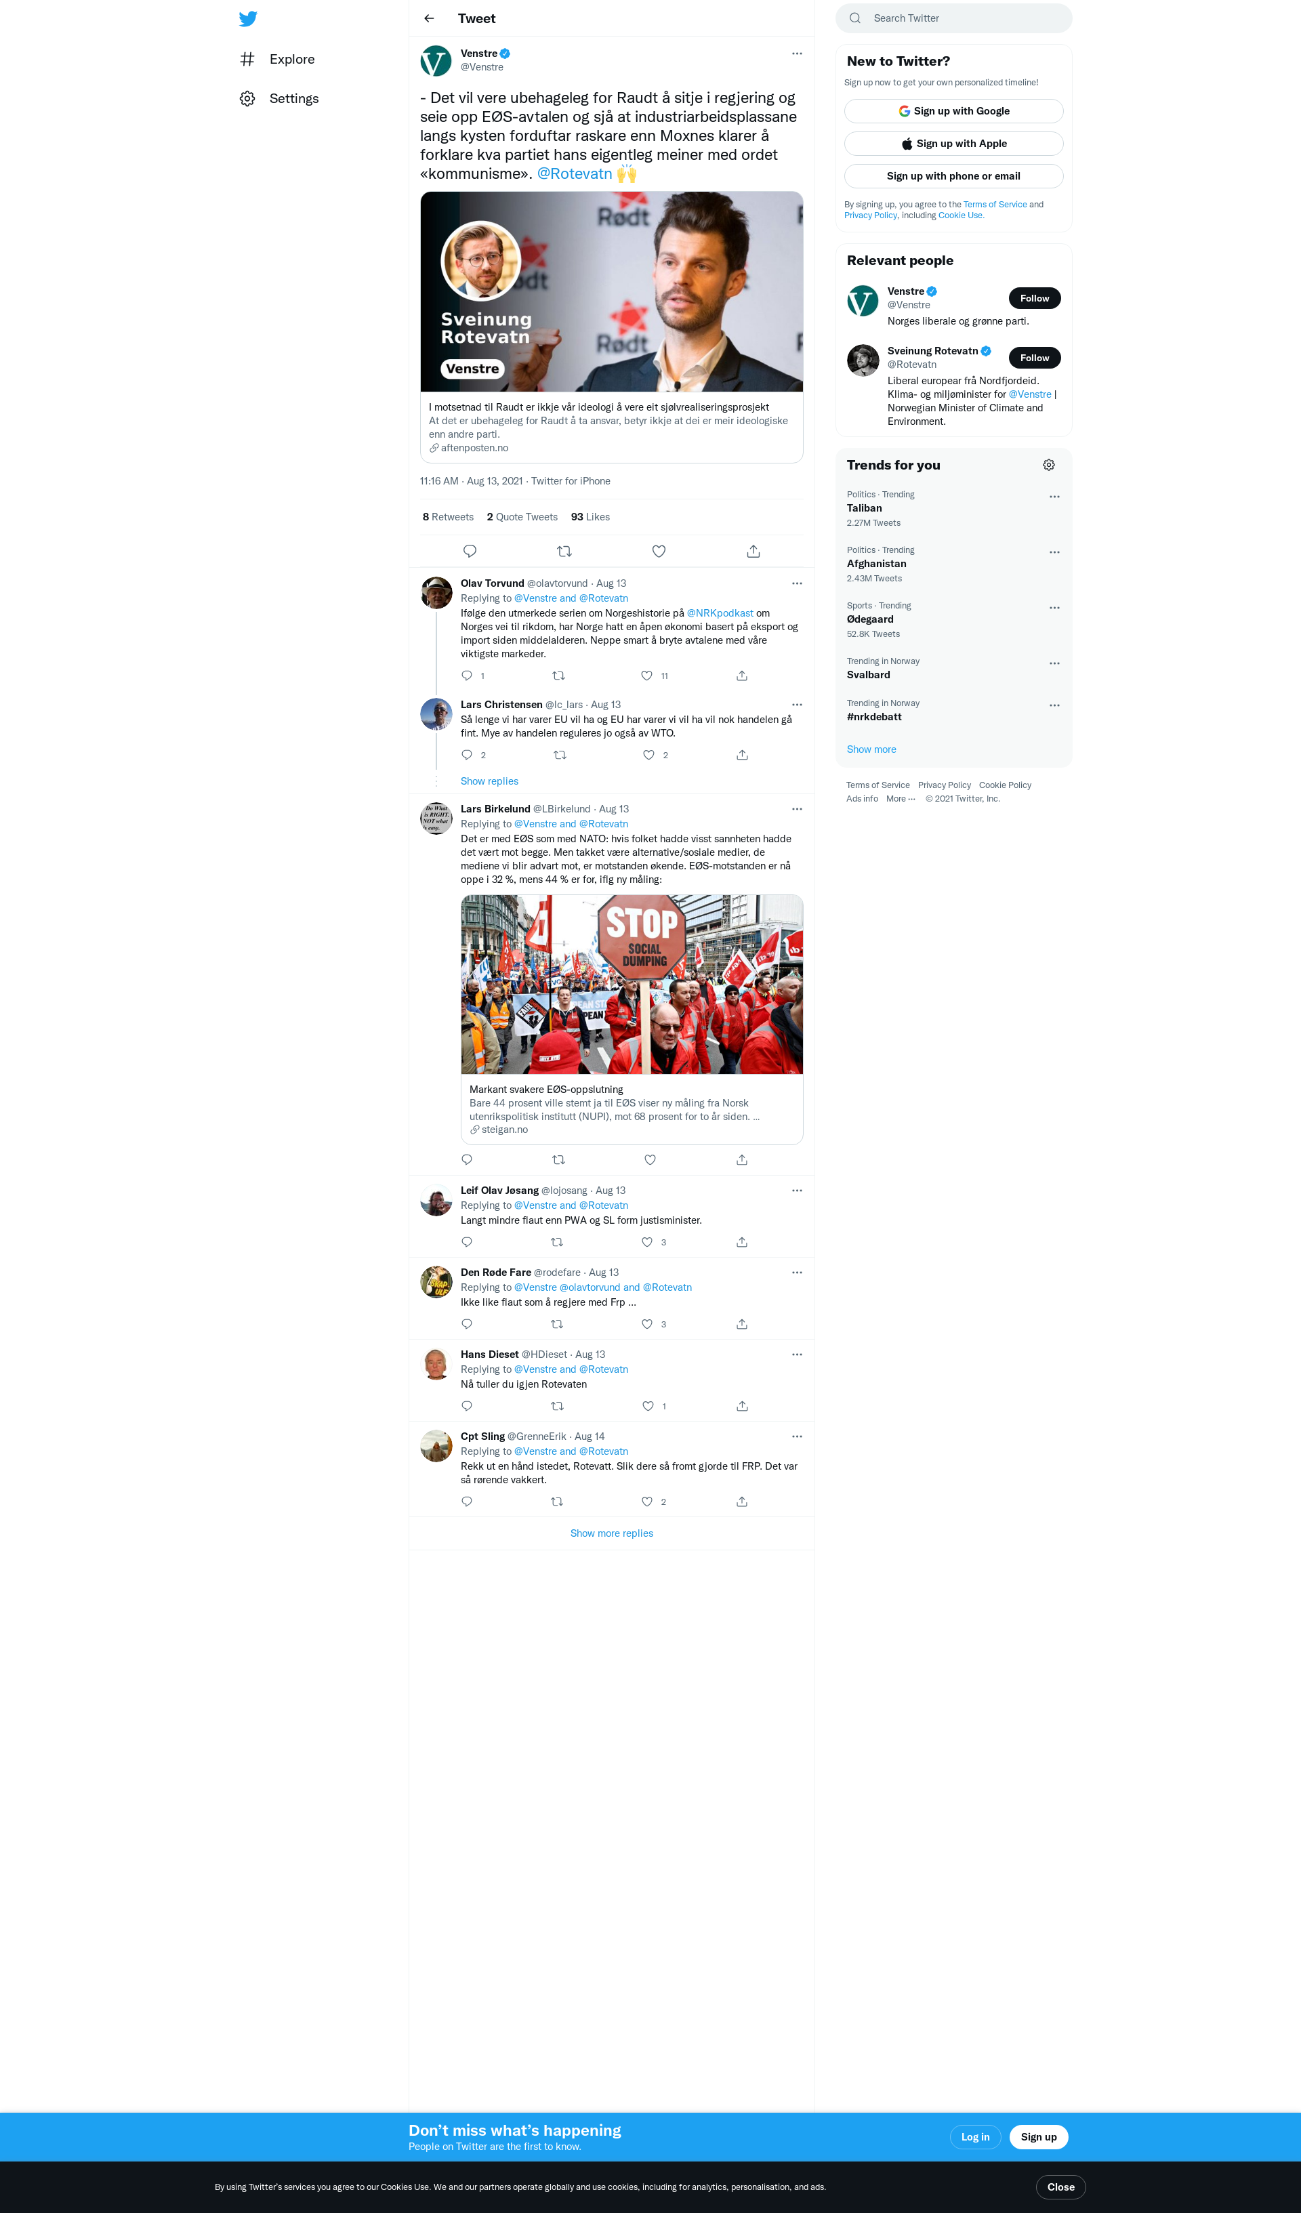Click Show more under trends
1301x2213 pixels.
pos(871,749)
